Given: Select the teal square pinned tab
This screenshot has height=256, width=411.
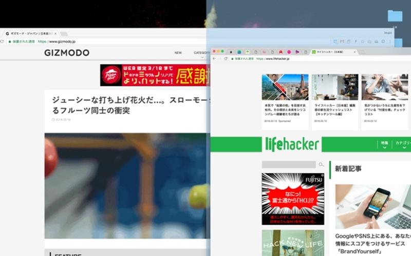Looking at the screenshot, I should click(x=239, y=52).
